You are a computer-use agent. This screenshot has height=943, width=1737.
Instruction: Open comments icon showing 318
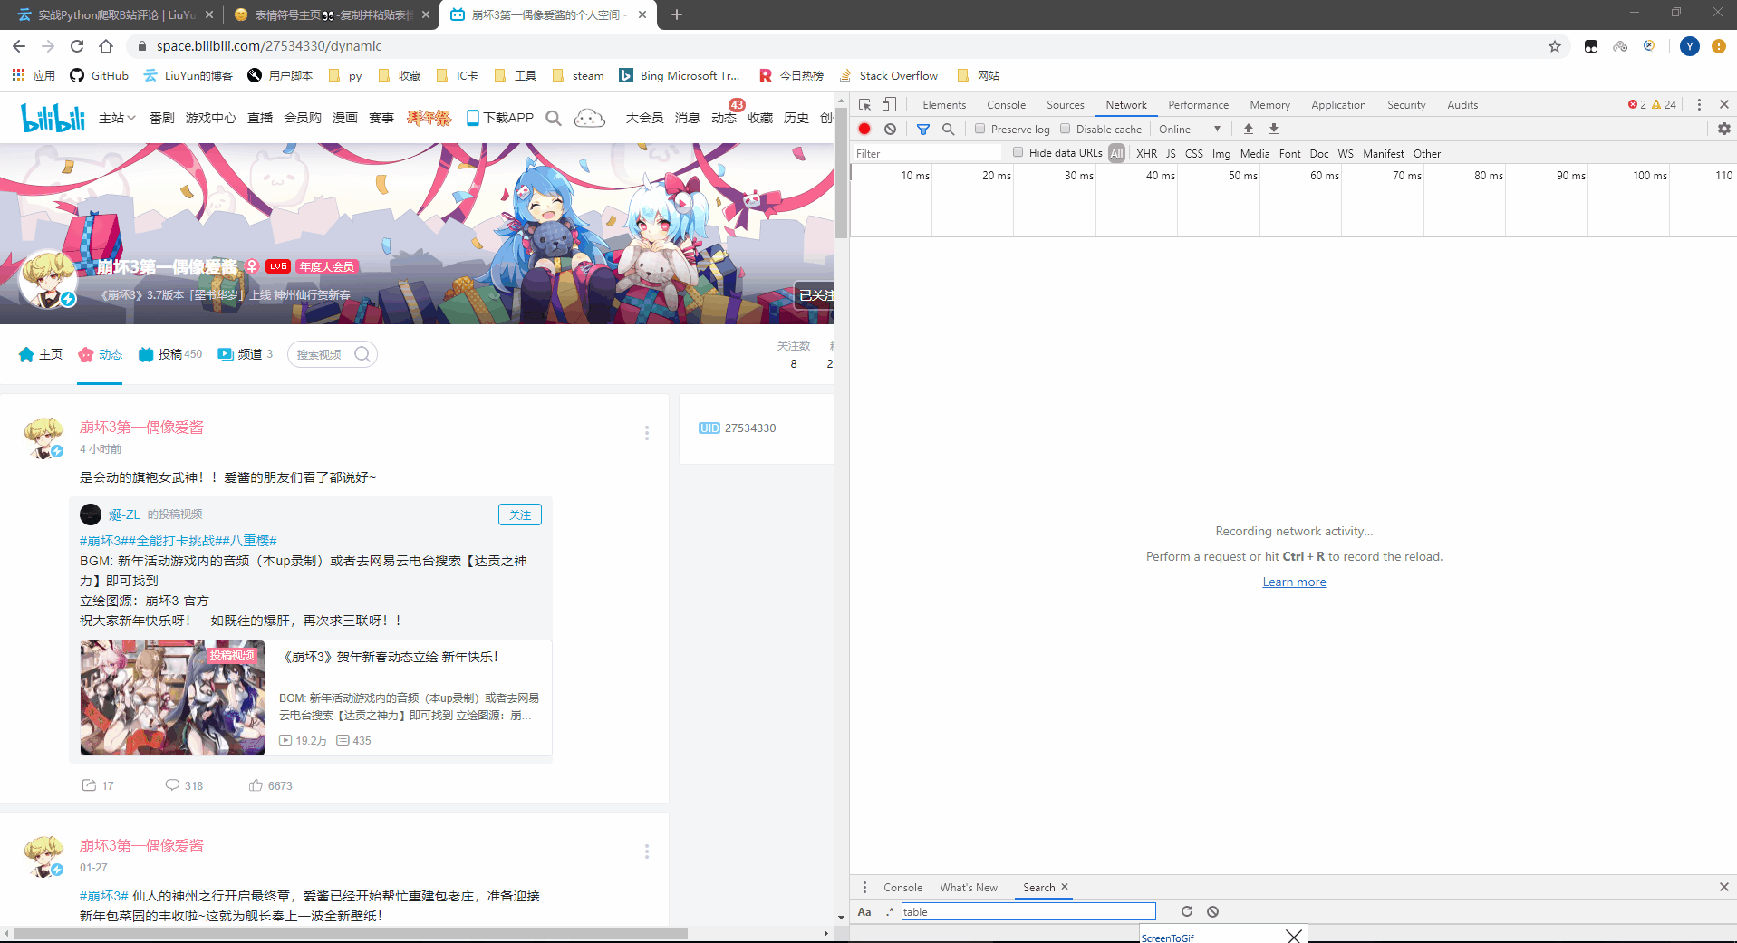172,785
